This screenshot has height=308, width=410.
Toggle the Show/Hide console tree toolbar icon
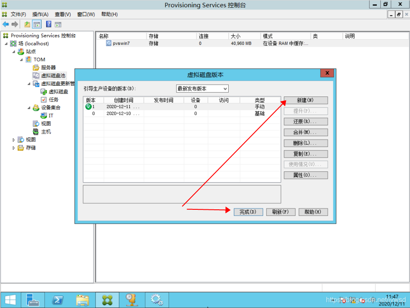point(37,25)
